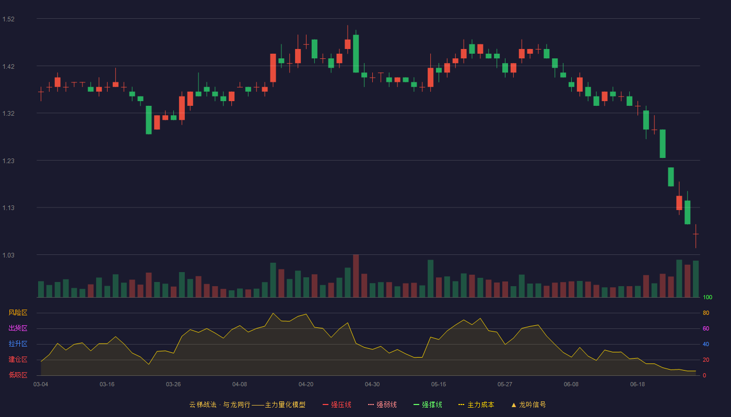Toggle the 强压线 legend series
Viewport: 731px width, 417px height.
tap(337, 404)
